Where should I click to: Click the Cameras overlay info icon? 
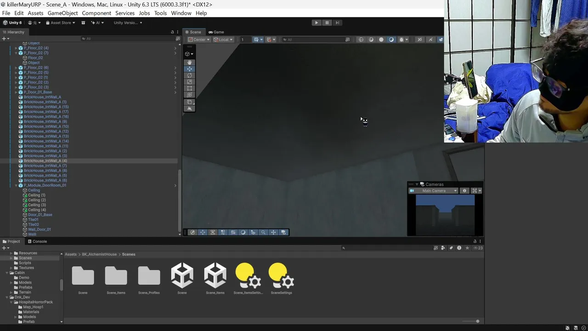464,191
